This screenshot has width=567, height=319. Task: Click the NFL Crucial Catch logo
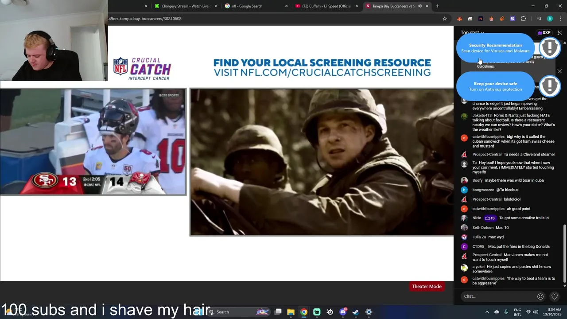tap(142, 68)
